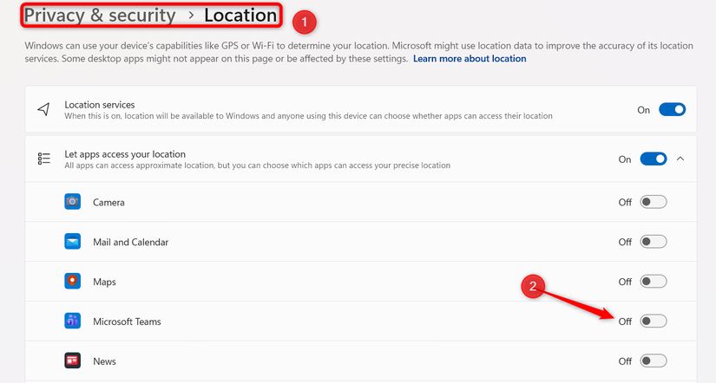716x383 pixels.
Task: Go back to Privacy & security breadcrumb
Action: click(99, 16)
